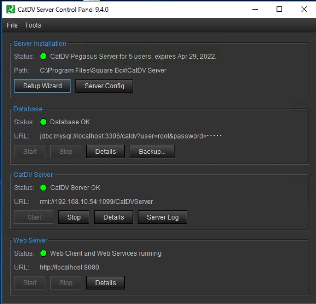Open the database Backup... dialog

tap(152, 151)
